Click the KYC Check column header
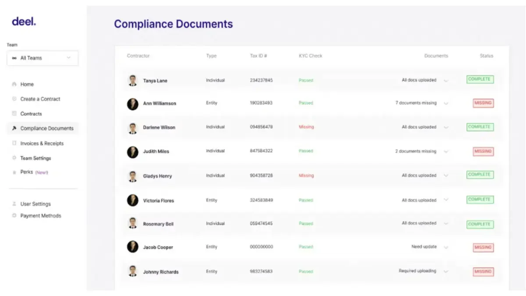This screenshot has height=296, width=526. 310,56
